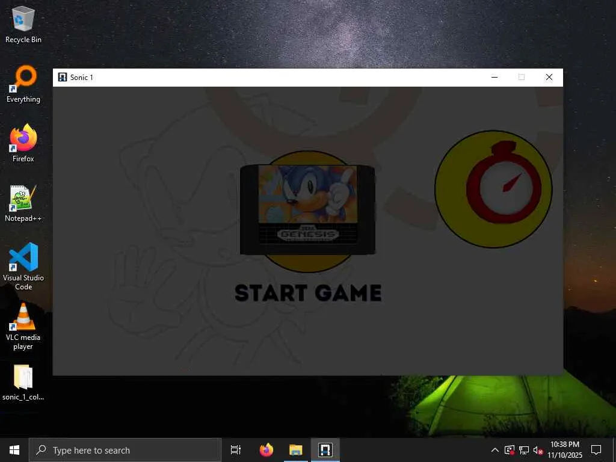Image resolution: width=616 pixels, height=462 pixels.
Task: Open the Recycle Bin desktop icon
Action: click(23, 24)
